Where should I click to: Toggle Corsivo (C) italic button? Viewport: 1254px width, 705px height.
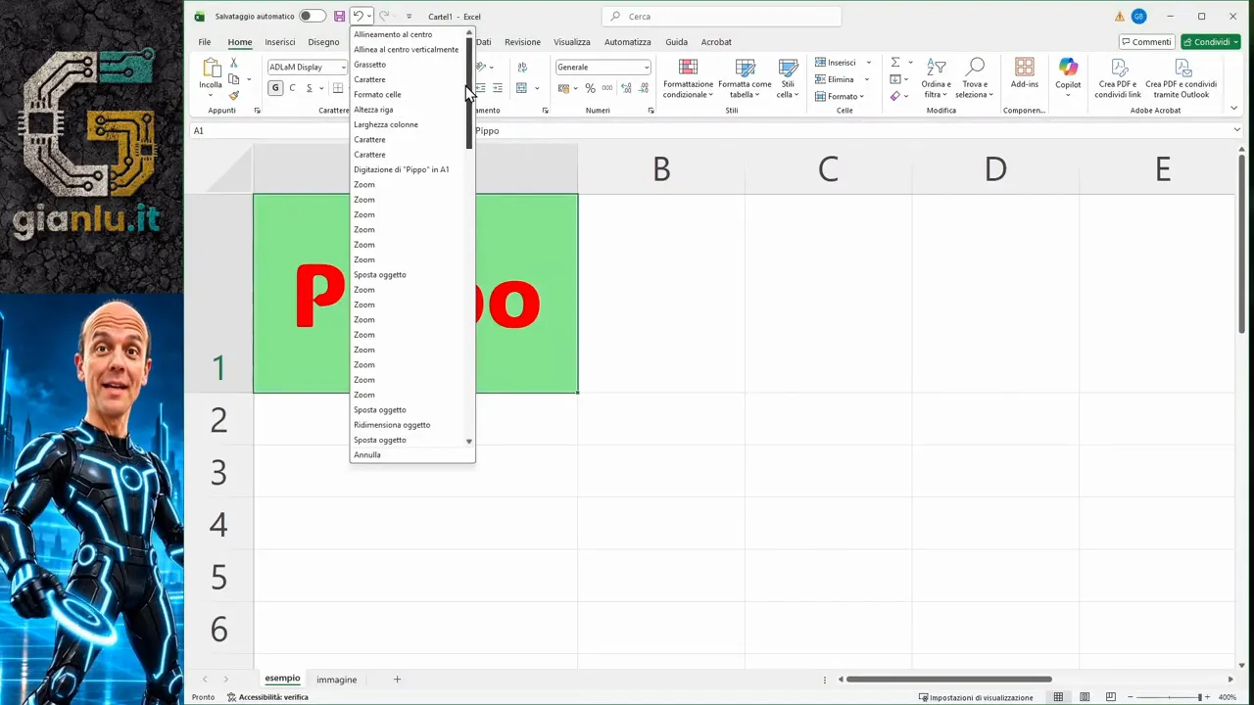(x=292, y=88)
